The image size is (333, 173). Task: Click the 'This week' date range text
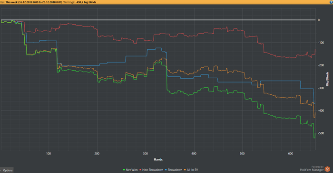pos(34,2)
